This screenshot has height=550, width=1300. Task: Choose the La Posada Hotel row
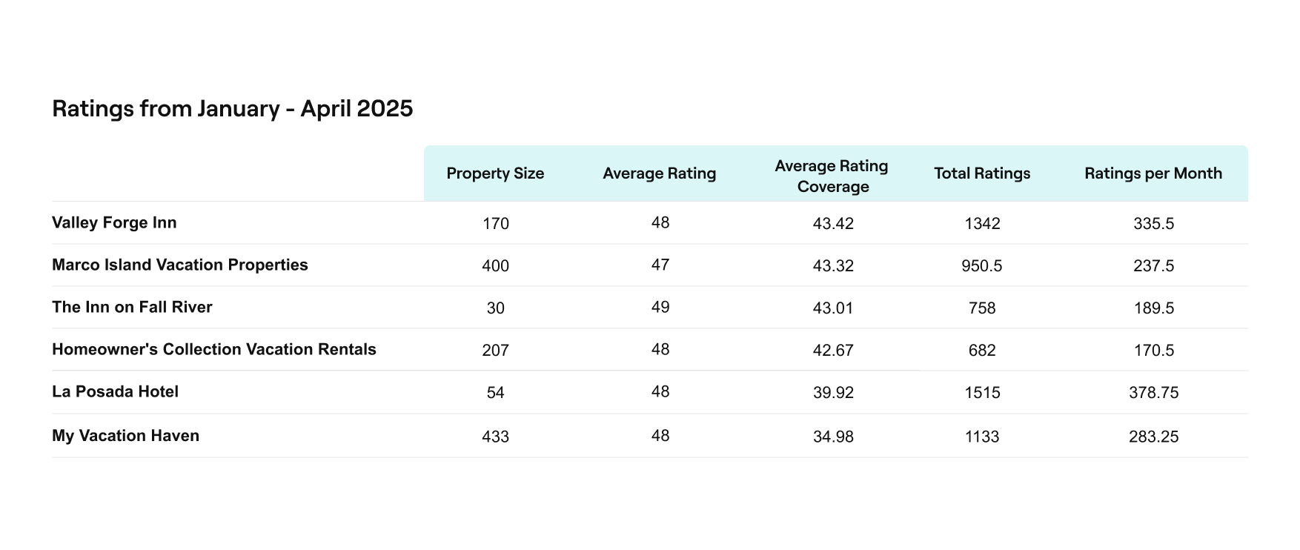click(x=115, y=392)
